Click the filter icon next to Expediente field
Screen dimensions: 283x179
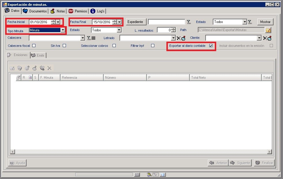coord(189,22)
